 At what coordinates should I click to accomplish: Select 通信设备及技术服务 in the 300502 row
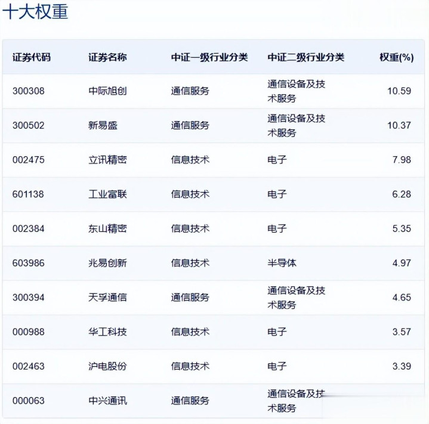297,125
